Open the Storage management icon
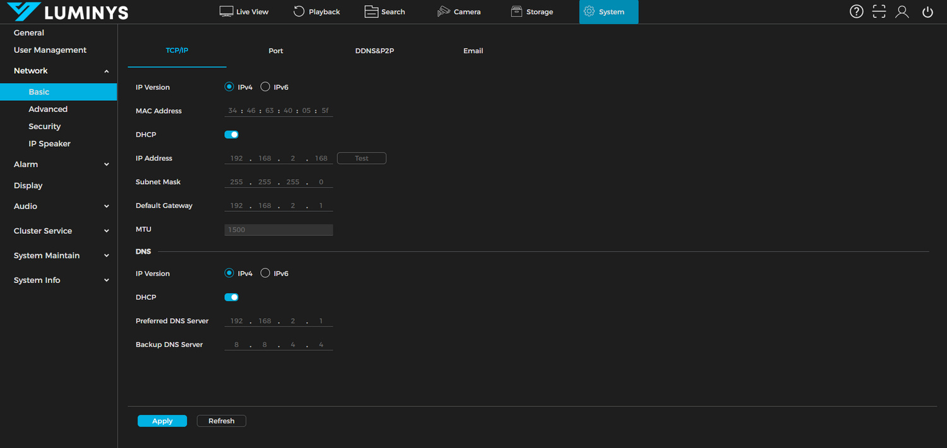Image resolution: width=947 pixels, height=448 pixels. point(532,11)
